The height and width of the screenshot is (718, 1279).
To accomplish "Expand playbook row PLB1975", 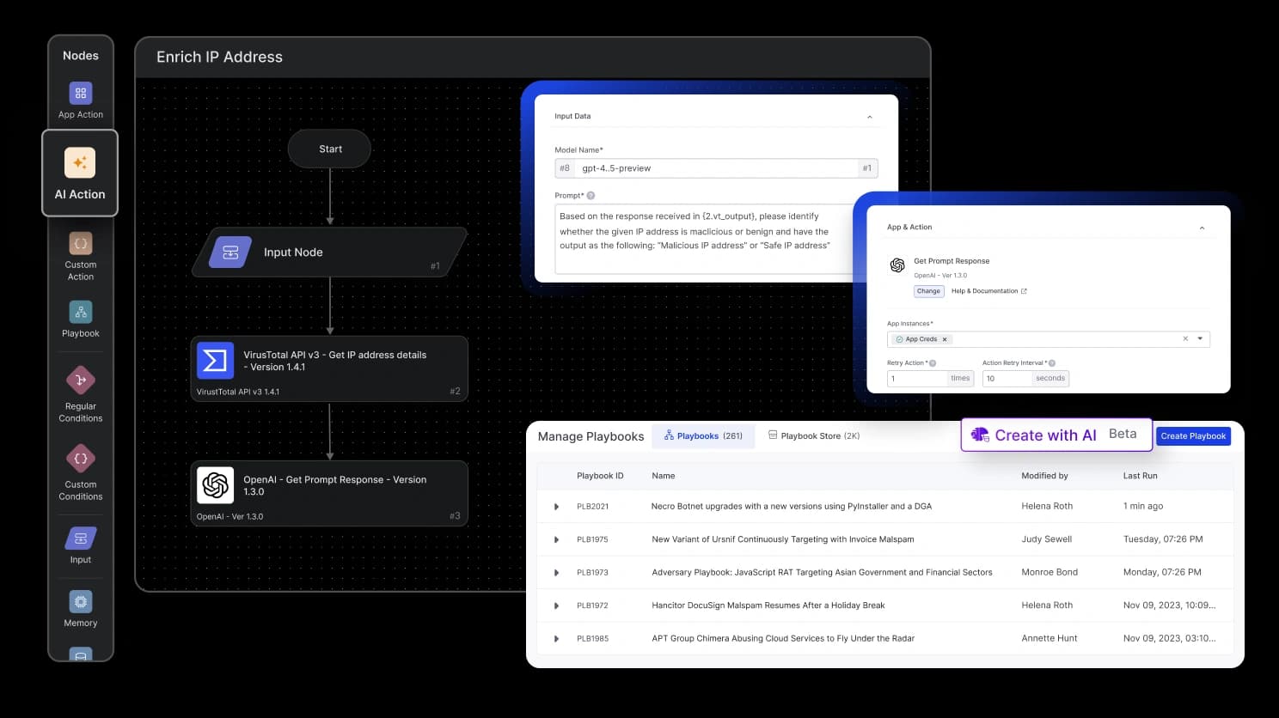I will (556, 539).
